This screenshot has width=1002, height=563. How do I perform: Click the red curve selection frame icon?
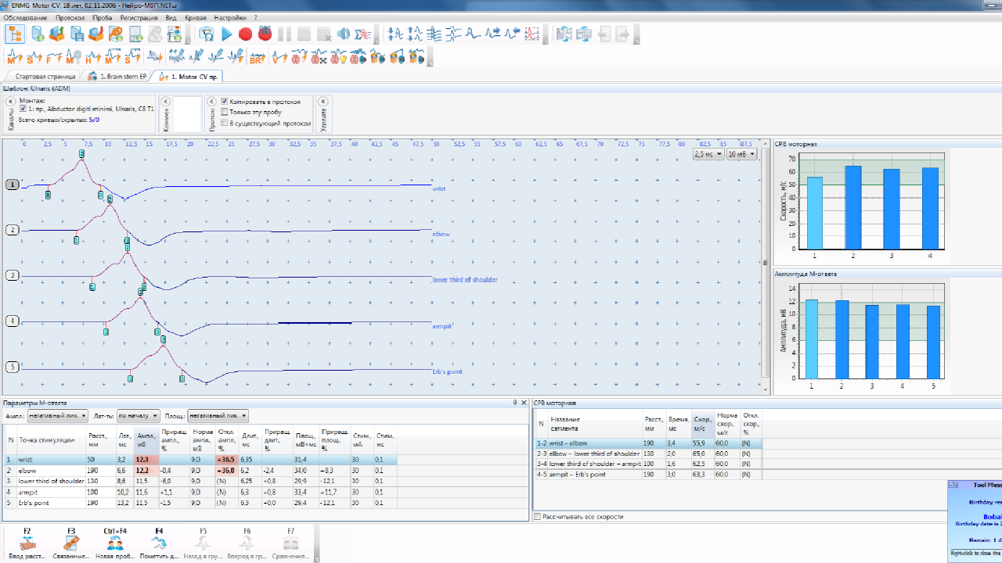click(x=532, y=34)
